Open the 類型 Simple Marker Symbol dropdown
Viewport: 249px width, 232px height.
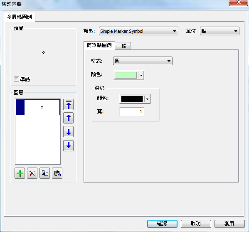(x=138, y=31)
